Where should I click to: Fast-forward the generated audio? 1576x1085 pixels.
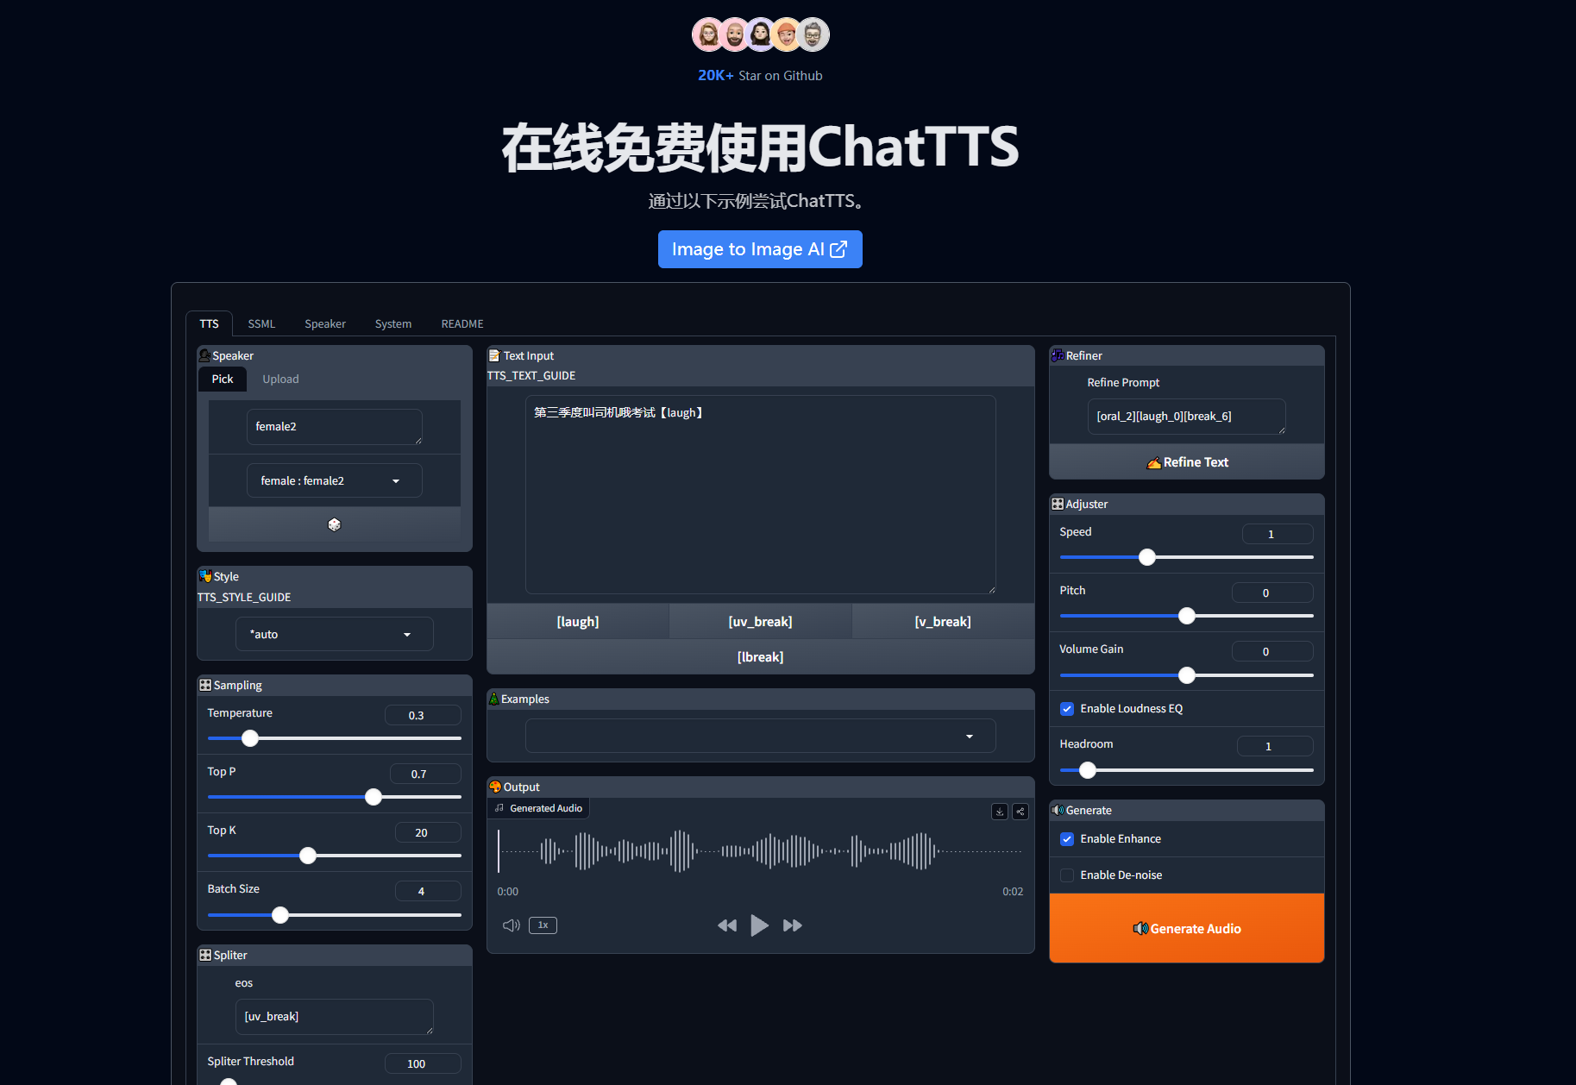point(793,925)
